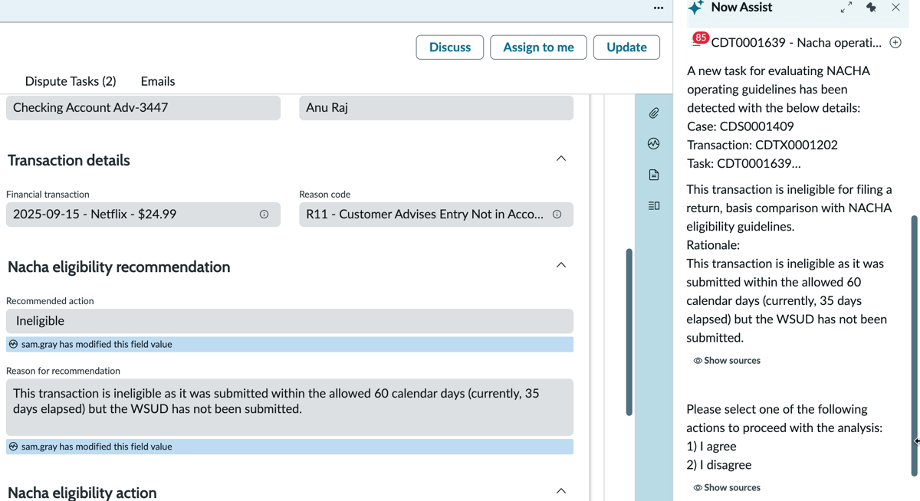Click the form vertical scrollbar thumb

point(629,332)
